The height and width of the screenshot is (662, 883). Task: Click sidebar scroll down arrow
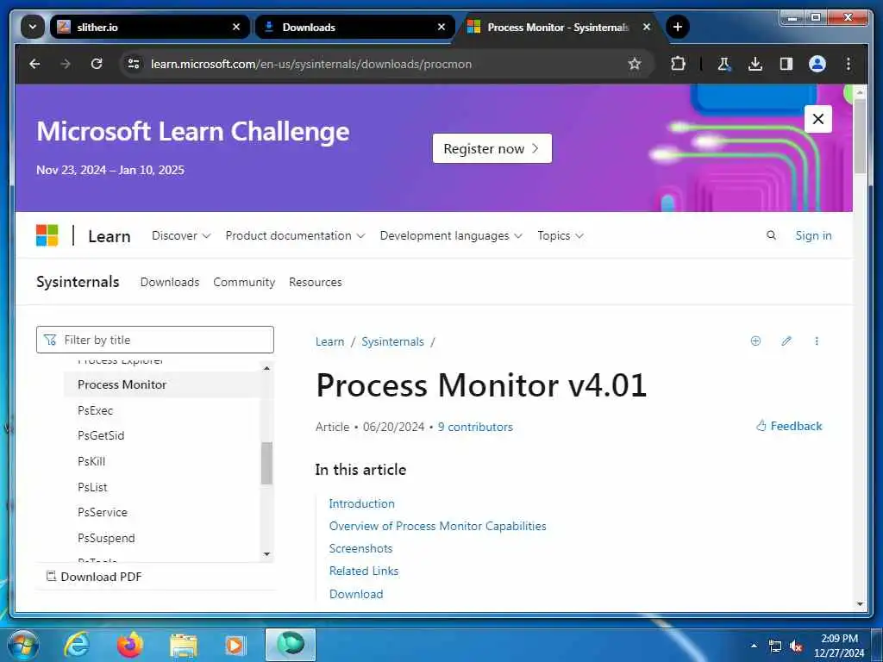pos(267,554)
